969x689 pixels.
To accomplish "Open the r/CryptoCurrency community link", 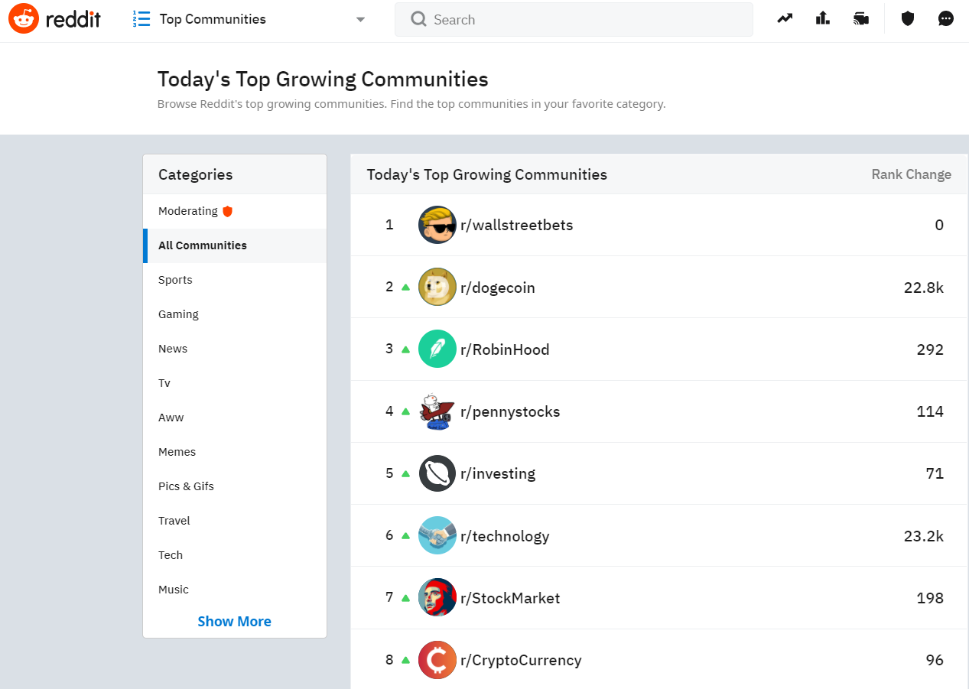I will tap(521, 660).
